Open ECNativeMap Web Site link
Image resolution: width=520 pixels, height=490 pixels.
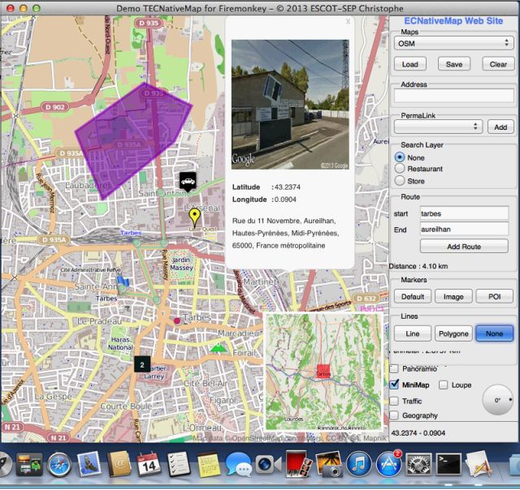pos(453,21)
